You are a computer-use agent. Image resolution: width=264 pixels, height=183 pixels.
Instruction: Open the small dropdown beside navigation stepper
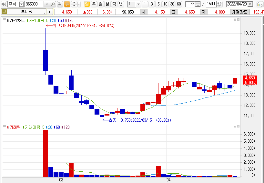click(79, 4)
